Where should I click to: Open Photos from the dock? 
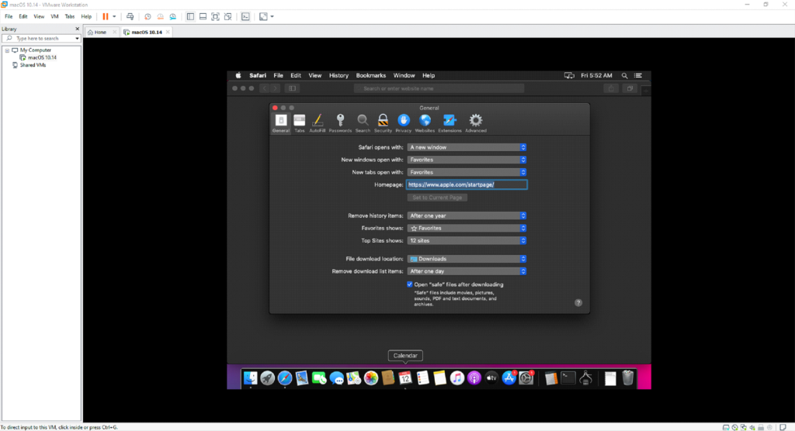click(x=371, y=378)
